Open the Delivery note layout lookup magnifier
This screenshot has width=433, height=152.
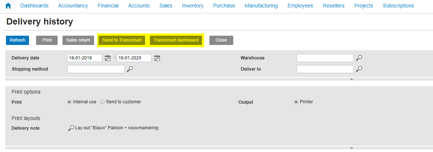[x=71, y=128]
